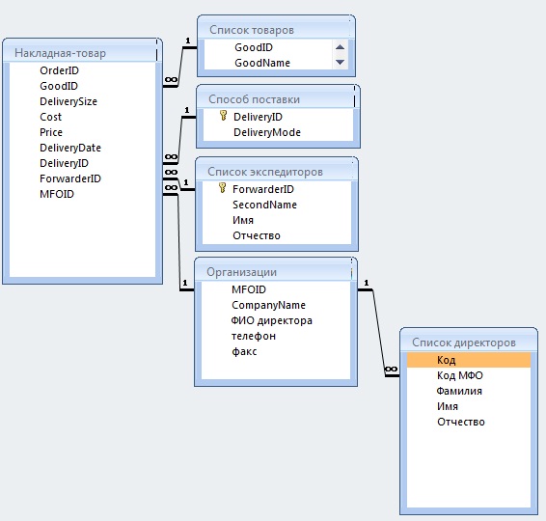Select the Price field
This screenshot has width=546, height=521.
tap(82, 132)
